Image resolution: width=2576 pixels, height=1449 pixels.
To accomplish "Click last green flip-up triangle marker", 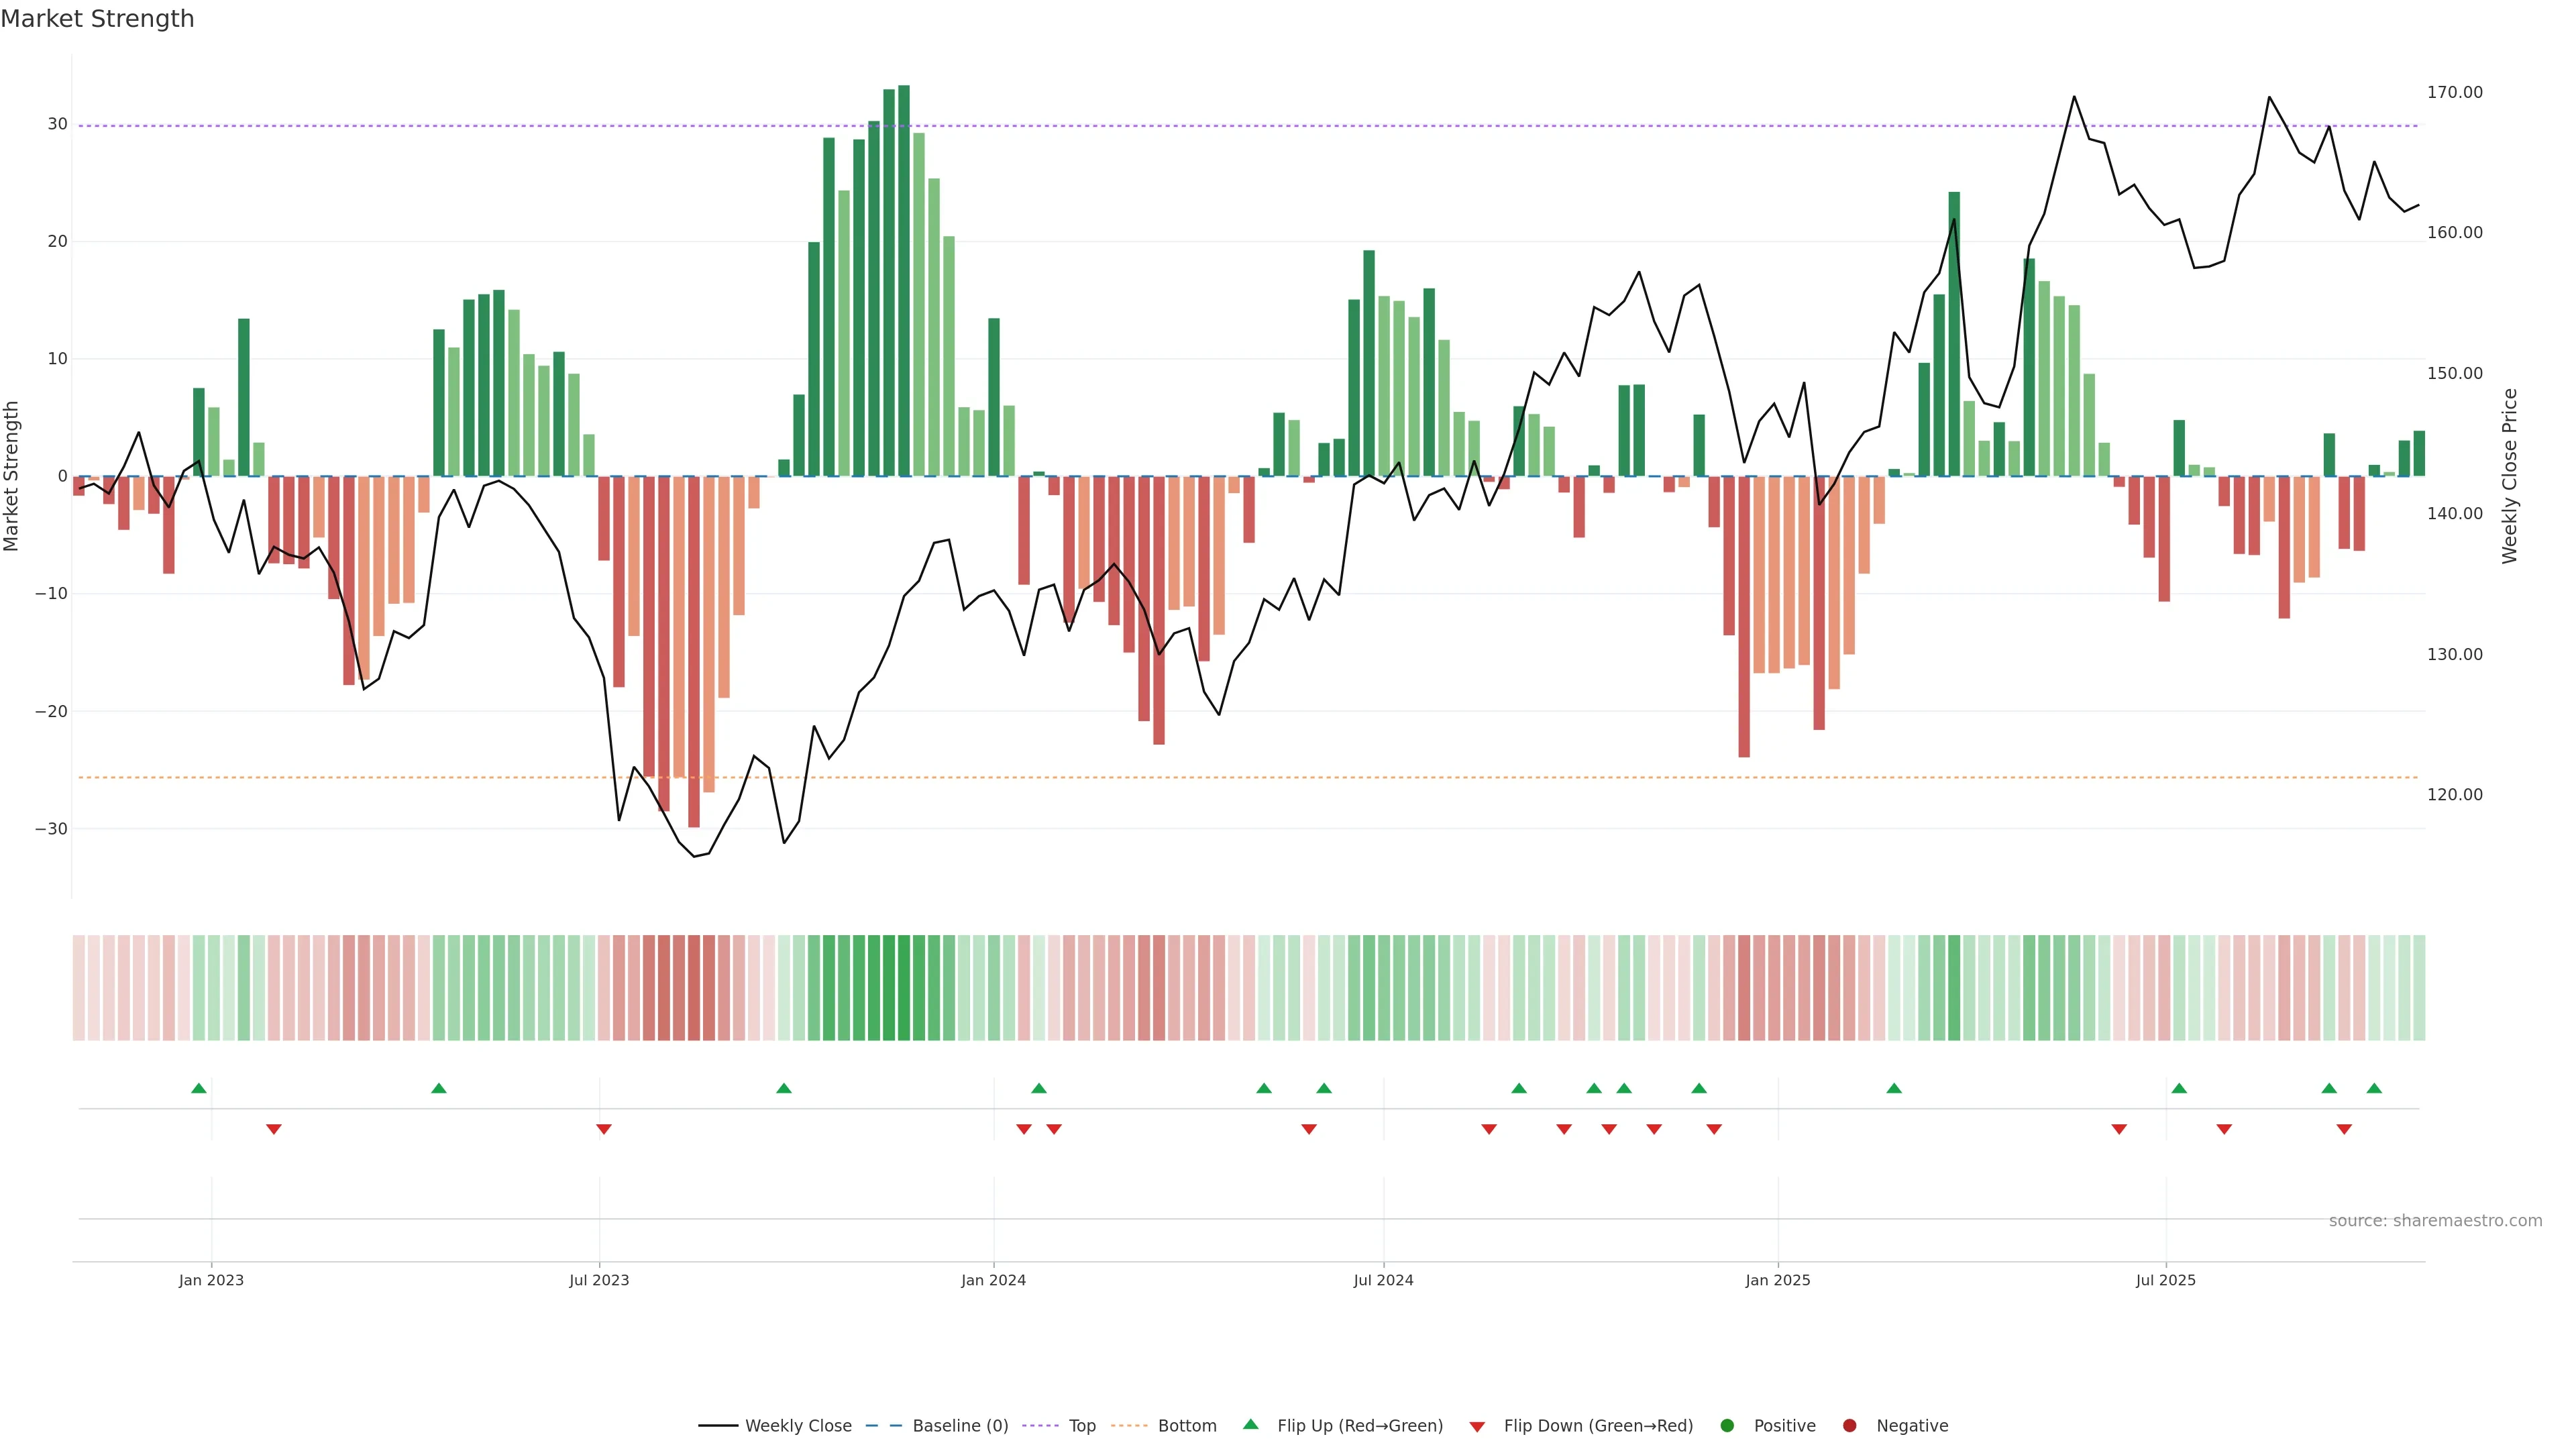I will [x=2374, y=1088].
